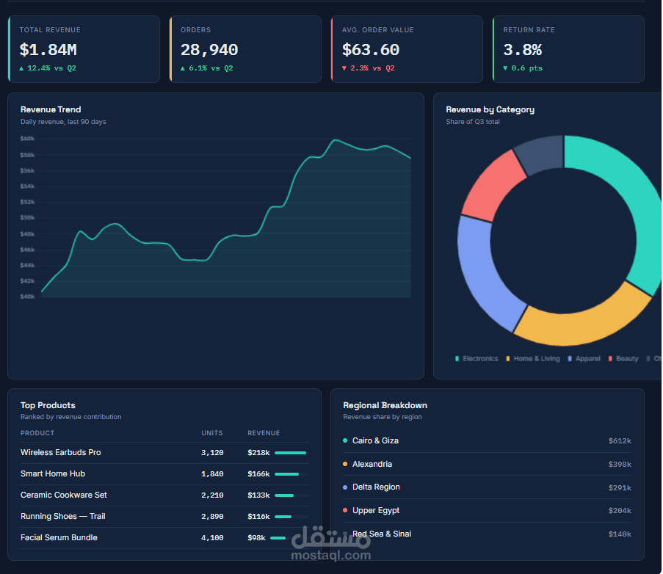Click the $204k regional revenue value

pyautogui.click(x=620, y=511)
